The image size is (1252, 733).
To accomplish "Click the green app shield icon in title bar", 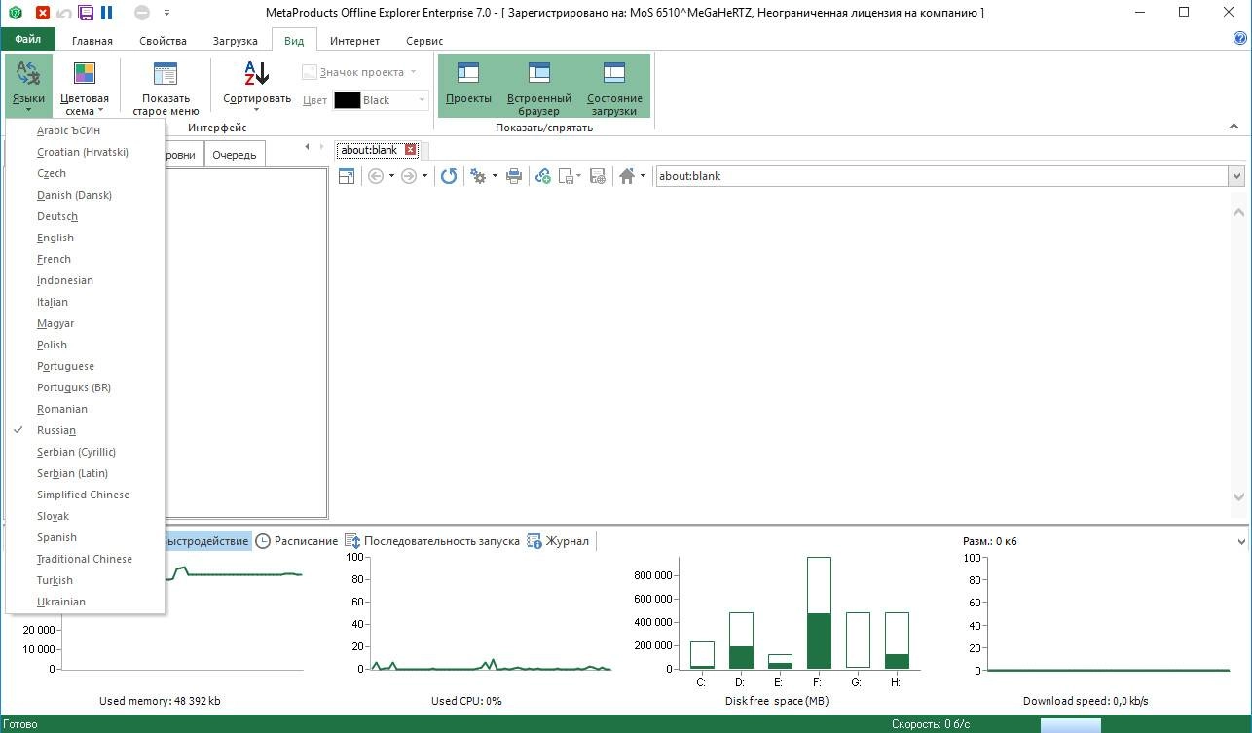I will pos(16,13).
